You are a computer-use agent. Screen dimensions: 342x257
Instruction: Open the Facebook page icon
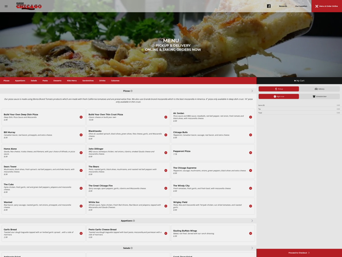[x=269, y=6]
